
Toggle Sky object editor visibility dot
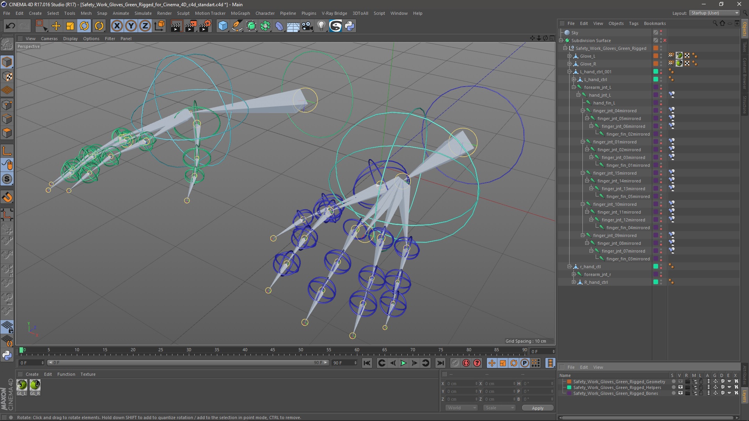(661, 31)
